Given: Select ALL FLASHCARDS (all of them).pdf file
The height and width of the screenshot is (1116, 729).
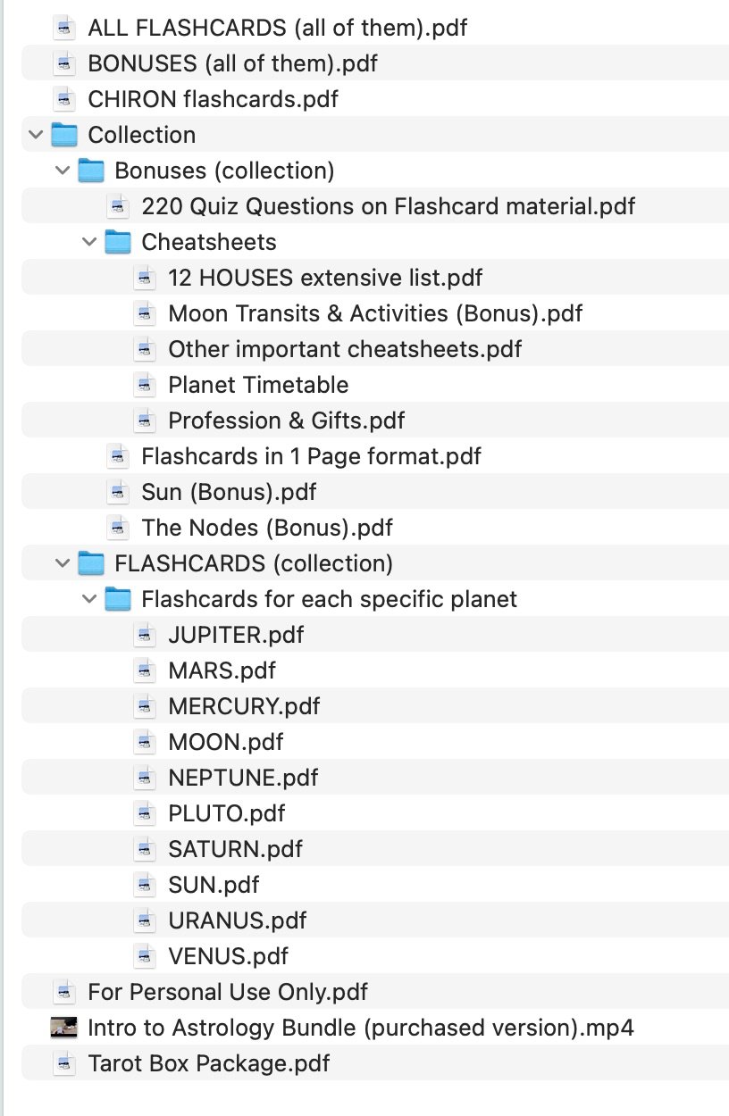Looking at the screenshot, I should click(x=277, y=28).
